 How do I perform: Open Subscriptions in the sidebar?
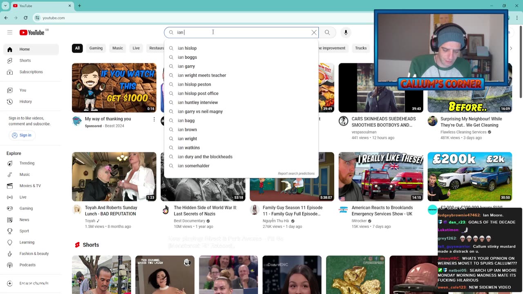[31, 72]
